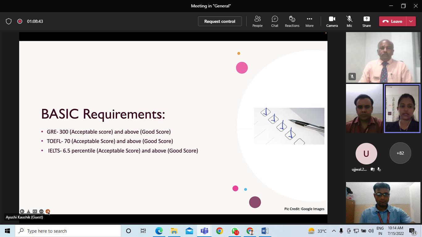The height and width of the screenshot is (237, 422).
Task: Toggle closed captions on the slide
Action: (35, 211)
